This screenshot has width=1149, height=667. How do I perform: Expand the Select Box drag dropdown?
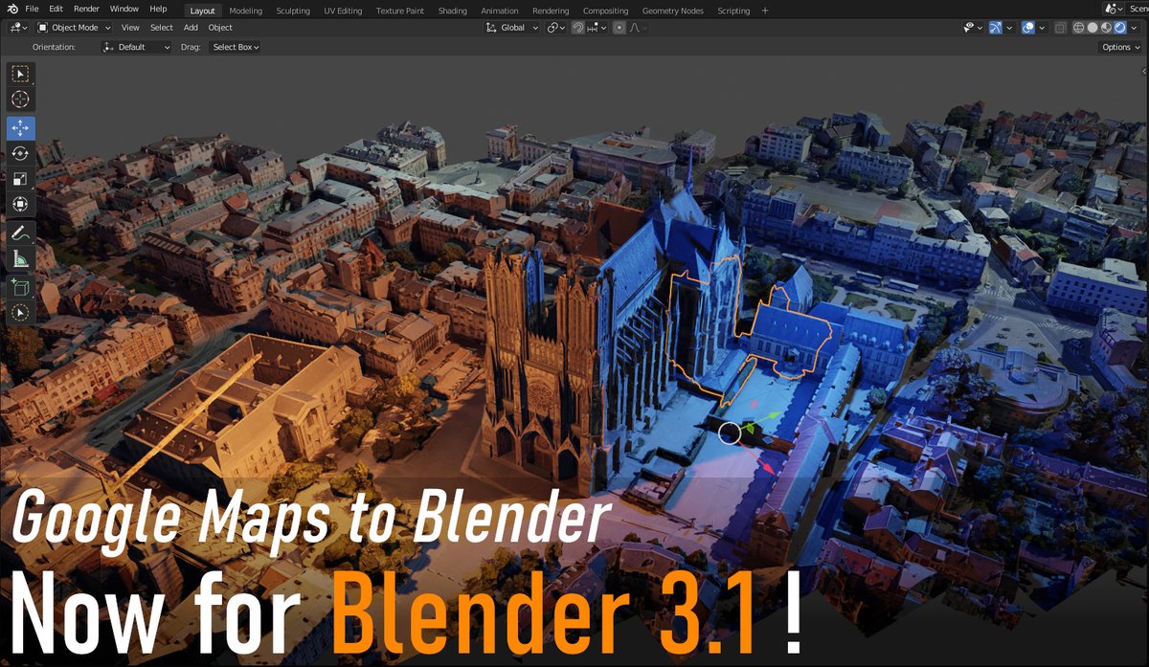tap(235, 46)
